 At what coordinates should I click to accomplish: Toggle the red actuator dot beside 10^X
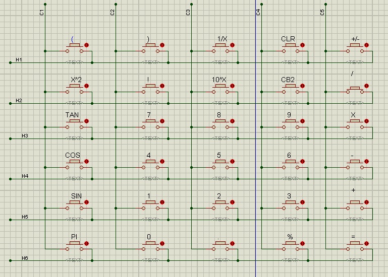232,86
